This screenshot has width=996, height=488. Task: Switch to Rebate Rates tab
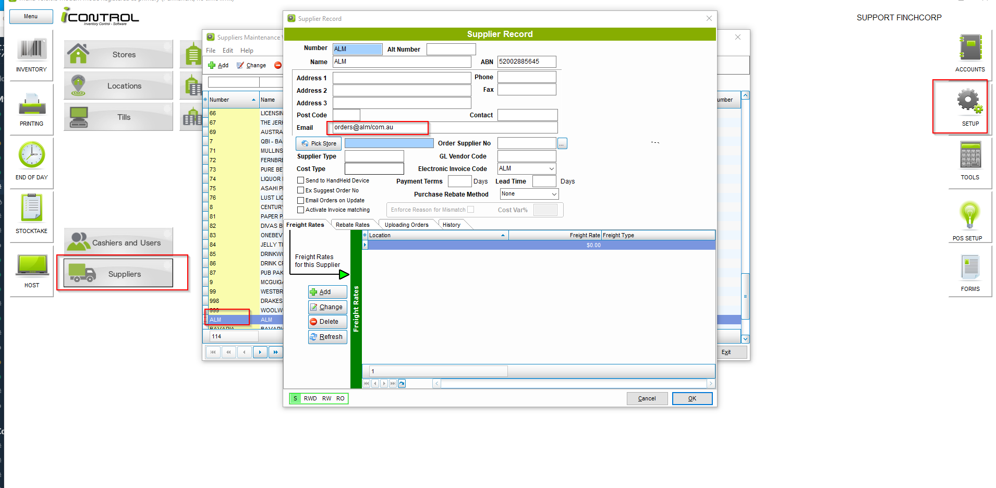click(x=353, y=225)
